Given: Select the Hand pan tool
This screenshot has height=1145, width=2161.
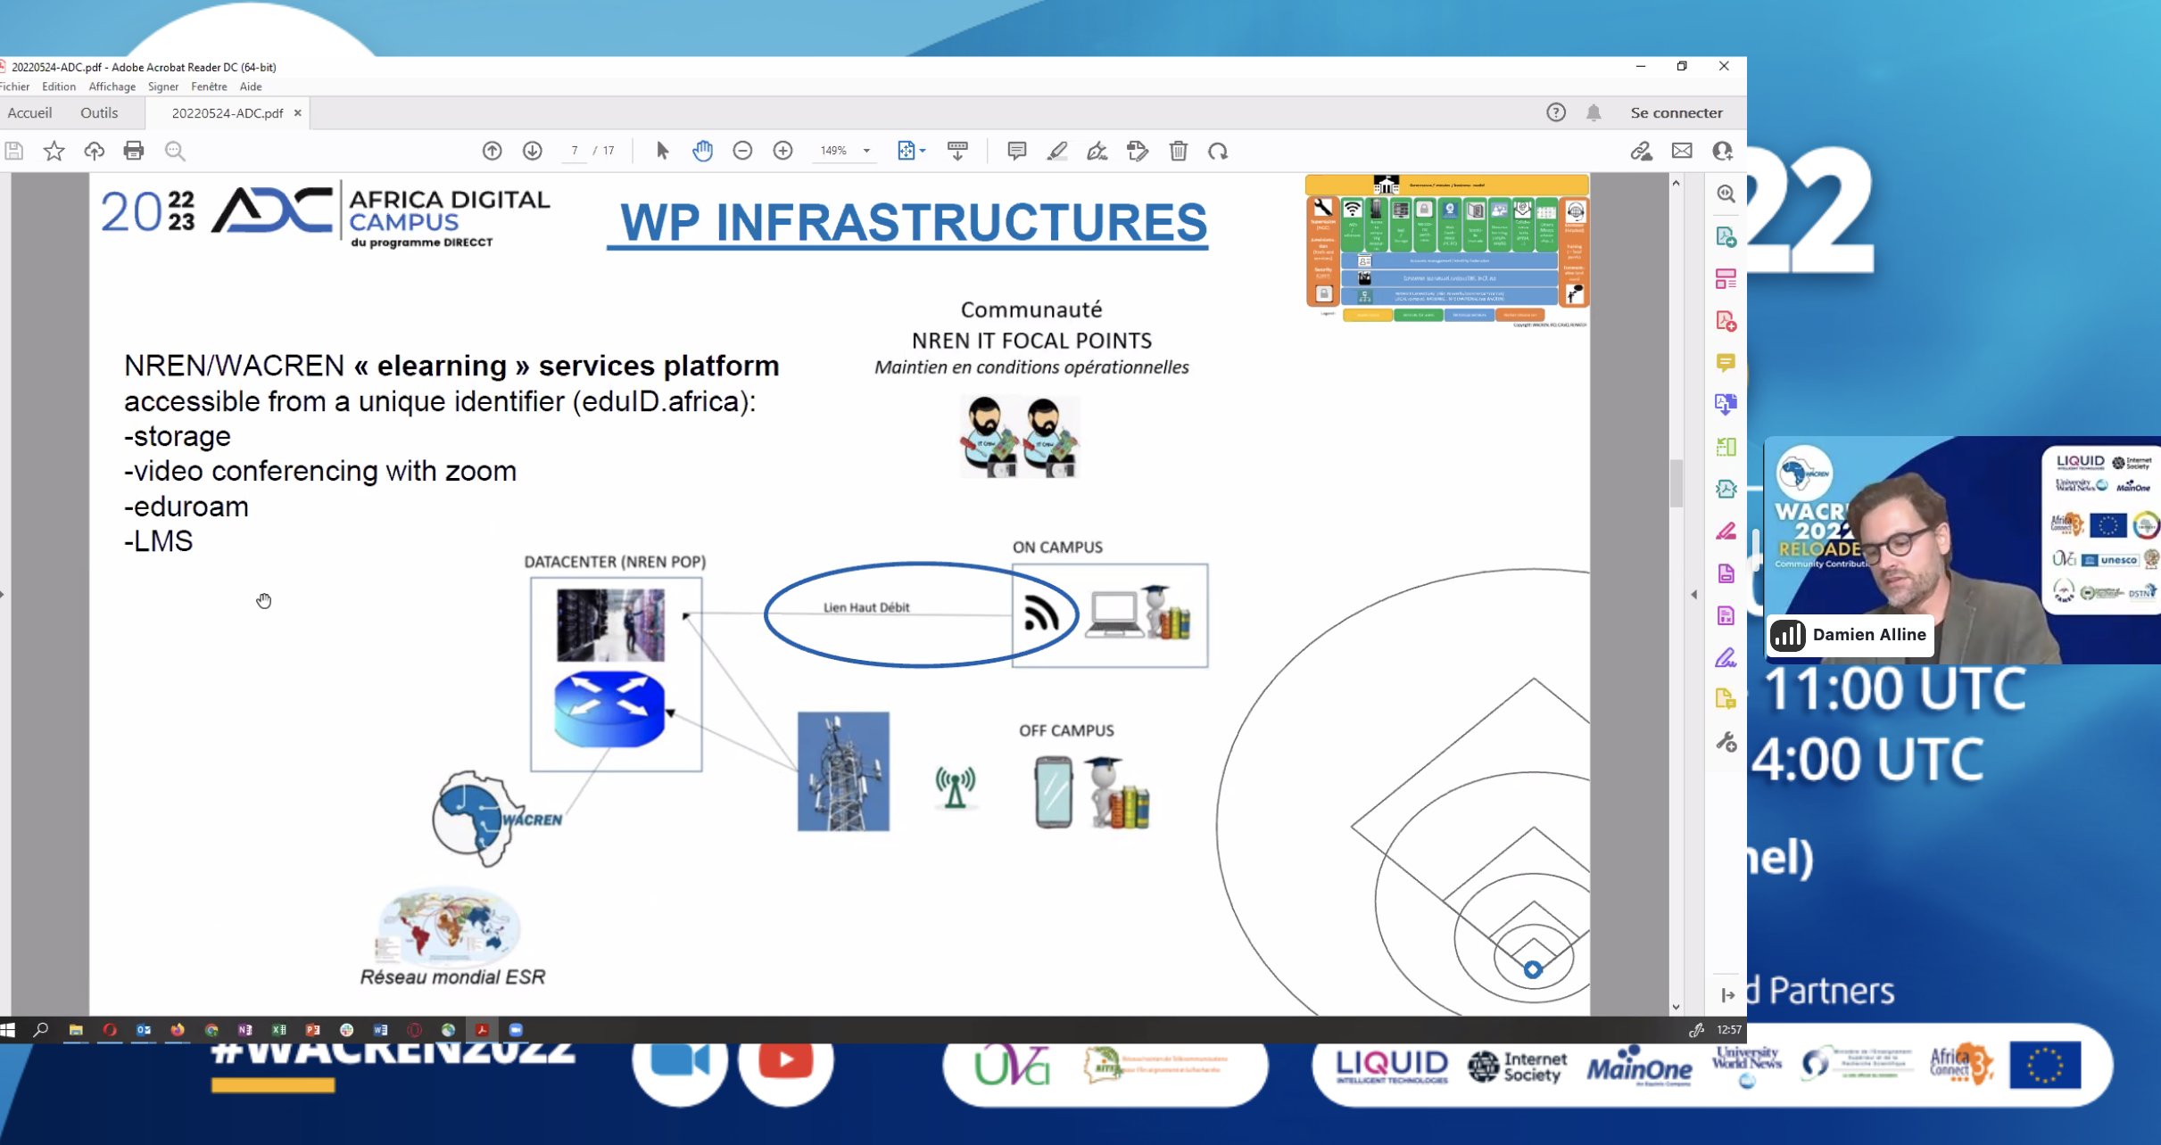Looking at the screenshot, I should click(702, 151).
